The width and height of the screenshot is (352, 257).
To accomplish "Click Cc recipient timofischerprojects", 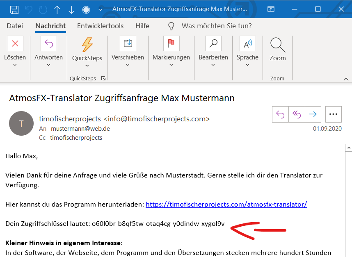I will tap(76, 137).
